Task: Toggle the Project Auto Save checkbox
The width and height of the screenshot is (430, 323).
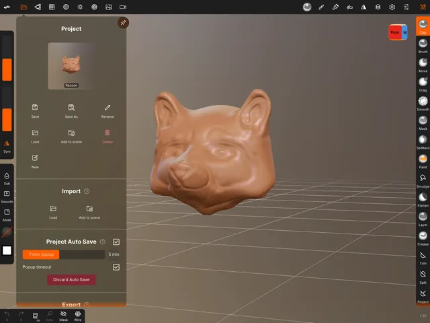Action: [x=116, y=242]
